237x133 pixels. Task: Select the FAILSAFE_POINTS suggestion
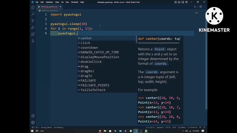point(107,85)
